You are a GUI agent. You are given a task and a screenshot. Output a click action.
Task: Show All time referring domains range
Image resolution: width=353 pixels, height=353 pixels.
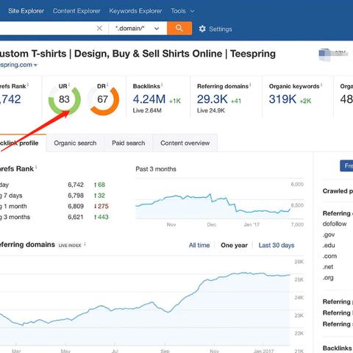(x=199, y=245)
